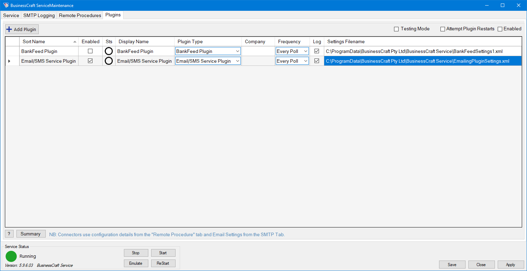Click the green Running service status indicator
Image resolution: width=527 pixels, height=271 pixels.
pos(11,256)
